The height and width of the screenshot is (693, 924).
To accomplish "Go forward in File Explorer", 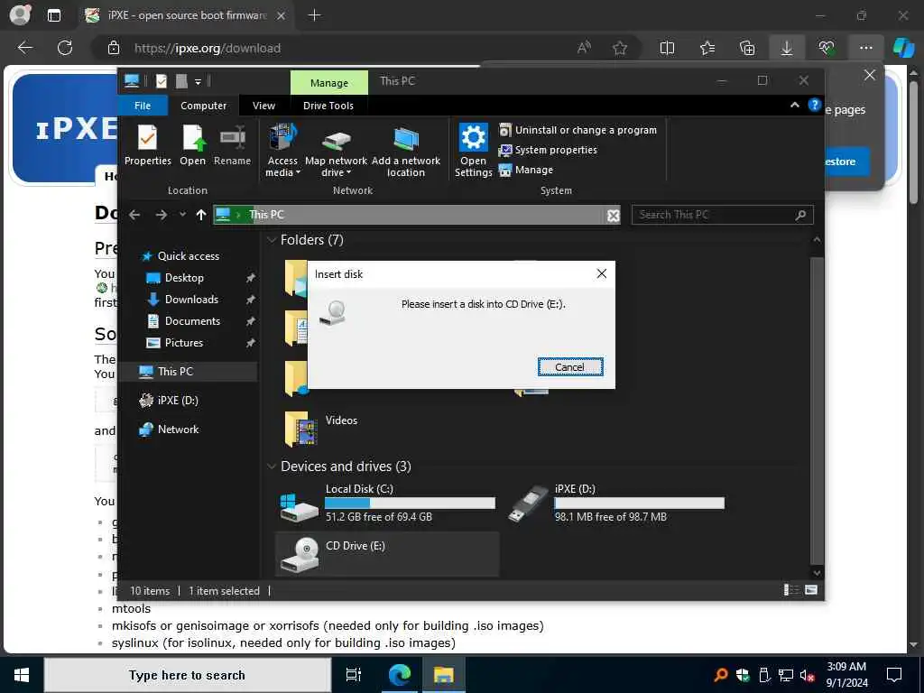I will click(x=161, y=215).
